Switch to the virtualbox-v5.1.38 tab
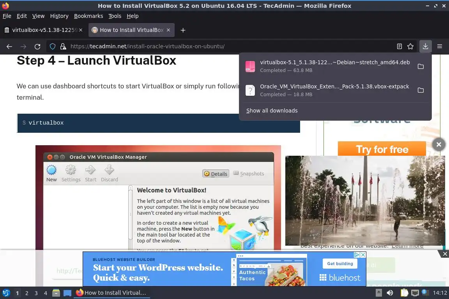449x299 pixels. tap(43, 30)
